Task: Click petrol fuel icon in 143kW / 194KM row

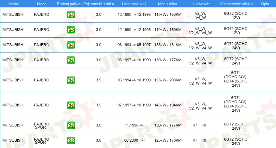Action: point(71,105)
